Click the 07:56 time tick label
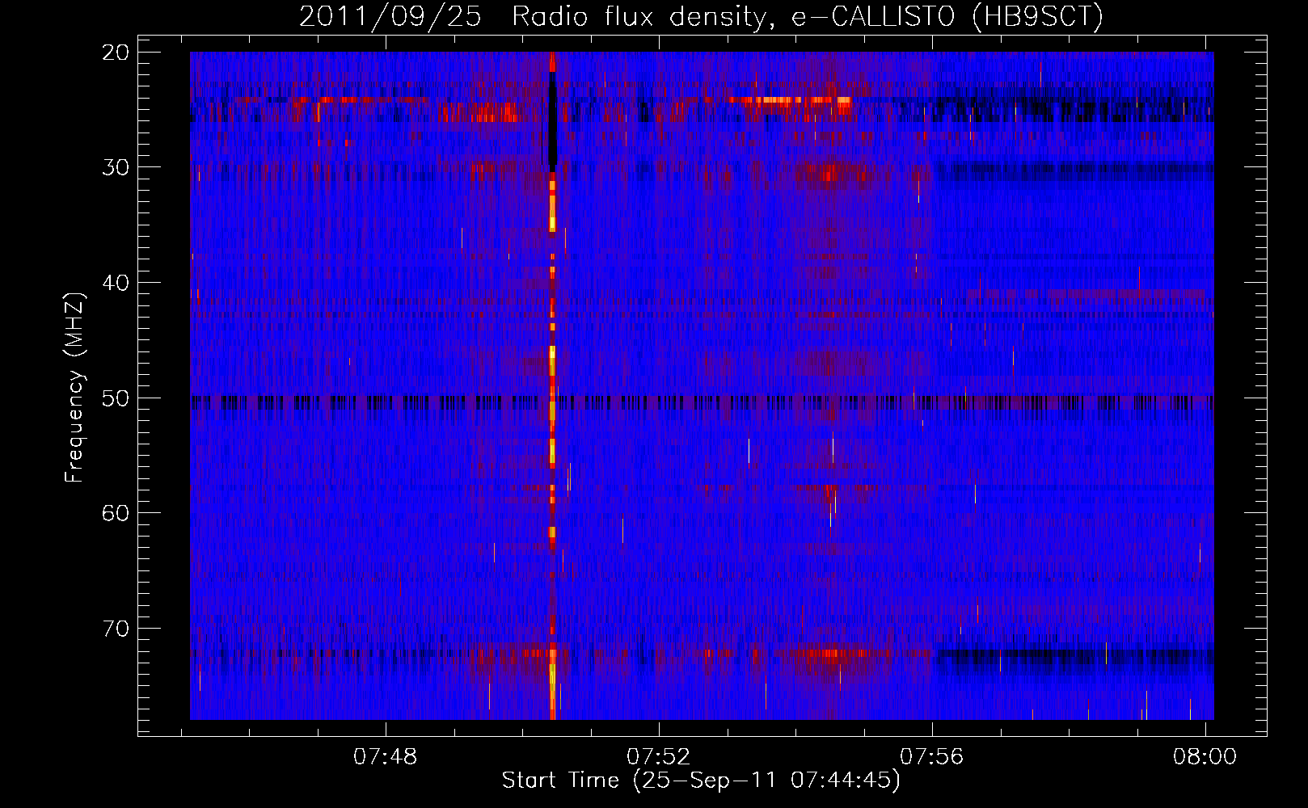 (932, 756)
